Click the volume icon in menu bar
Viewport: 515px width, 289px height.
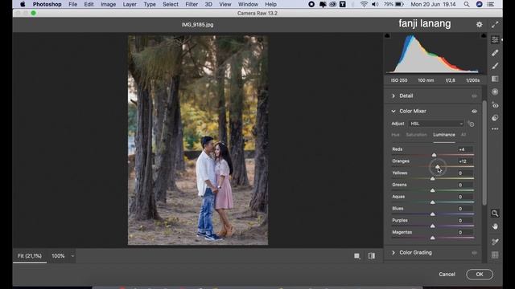[375, 4]
